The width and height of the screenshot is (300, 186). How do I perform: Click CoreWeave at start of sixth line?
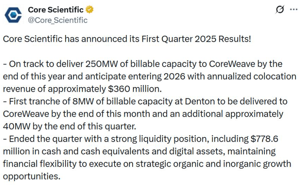pyautogui.click(x=26, y=114)
